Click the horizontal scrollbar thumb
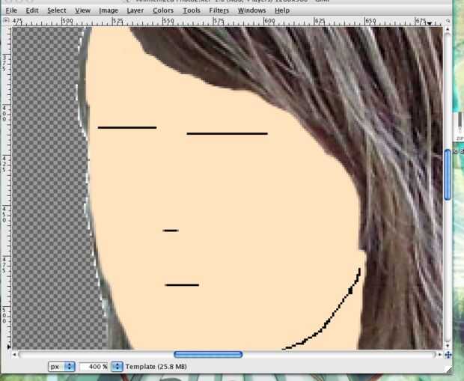This screenshot has width=464, height=381. click(x=208, y=354)
